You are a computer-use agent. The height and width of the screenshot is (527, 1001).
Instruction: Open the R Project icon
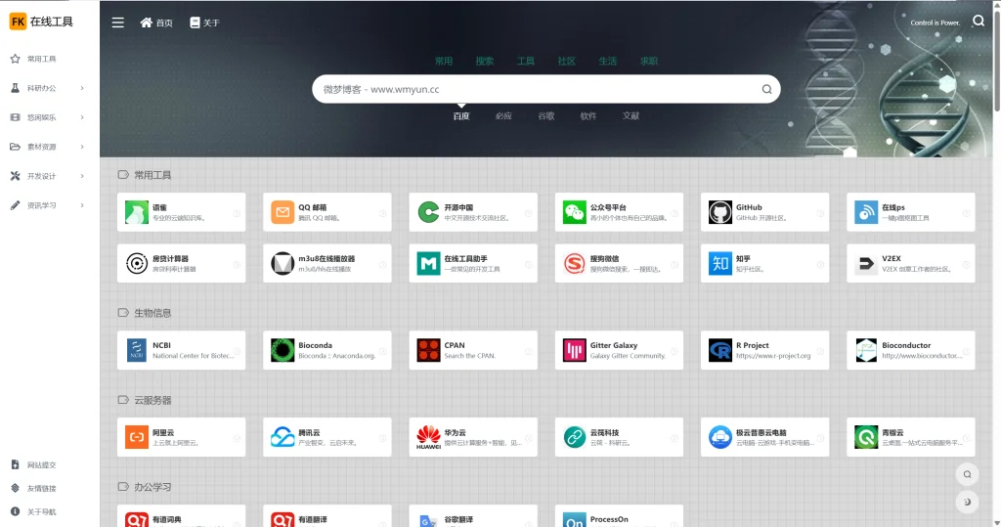coord(720,350)
